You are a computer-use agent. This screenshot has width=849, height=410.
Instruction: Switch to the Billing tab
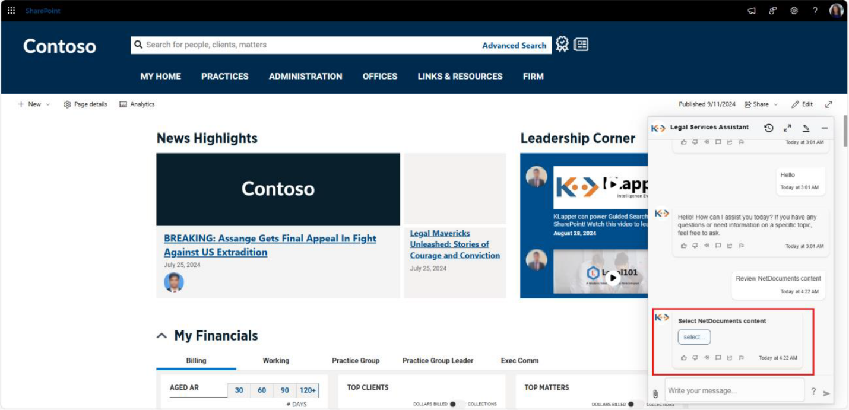click(196, 360)
